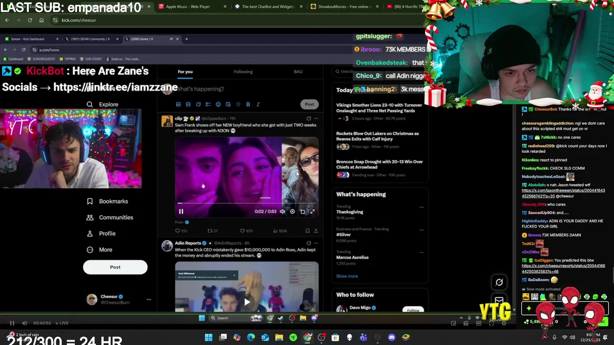This screenshot has width=614, height=345.
Task: Open emoji picker in composer
Action: point(218,104)
